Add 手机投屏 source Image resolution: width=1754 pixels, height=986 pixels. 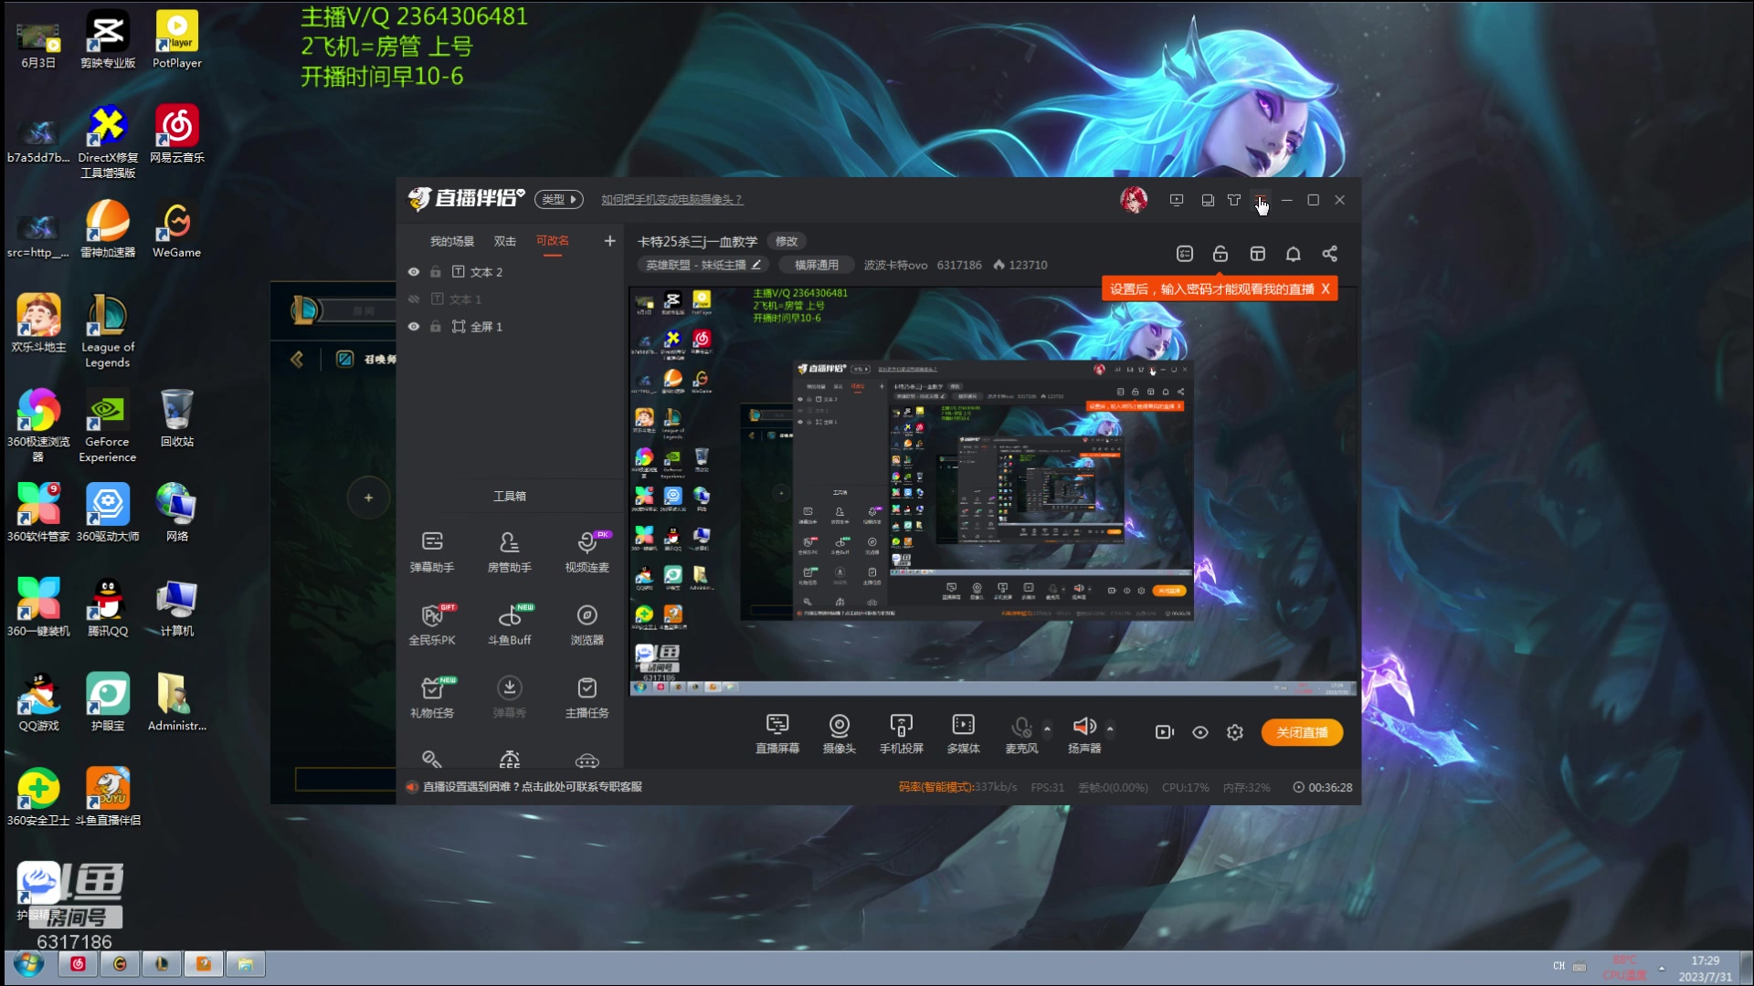pos(901,734)
